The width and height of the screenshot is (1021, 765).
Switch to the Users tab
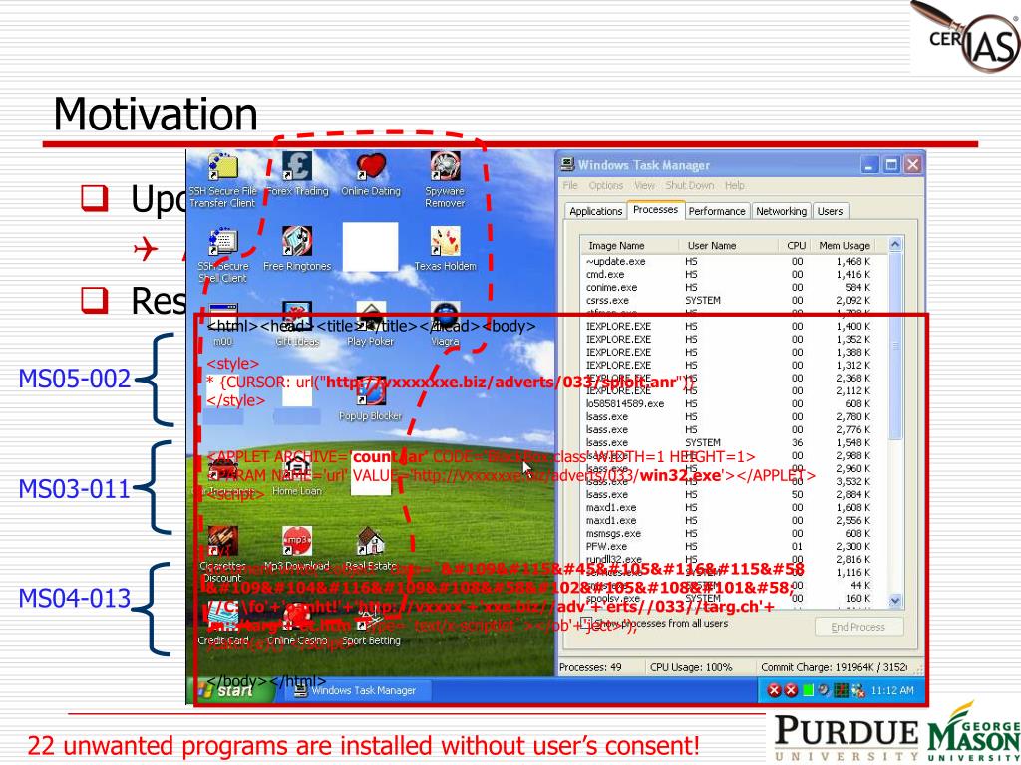coord(830,211)
